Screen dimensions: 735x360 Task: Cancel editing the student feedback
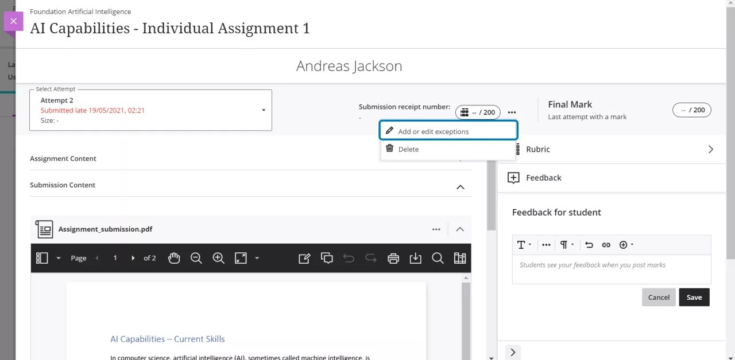coord(659,297)
